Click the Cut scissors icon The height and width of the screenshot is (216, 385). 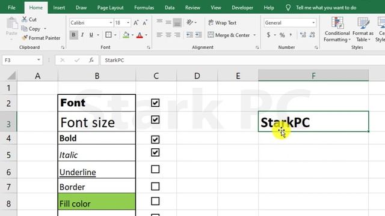(24, 19)
